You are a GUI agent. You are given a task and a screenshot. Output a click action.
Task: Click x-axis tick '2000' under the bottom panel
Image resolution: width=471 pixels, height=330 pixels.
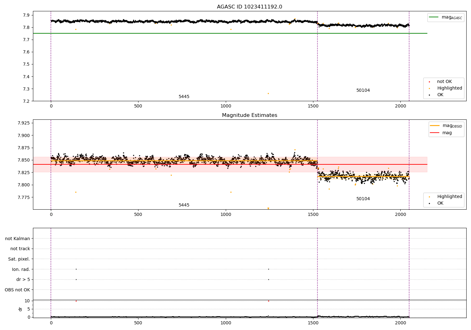tap(400, 323)
